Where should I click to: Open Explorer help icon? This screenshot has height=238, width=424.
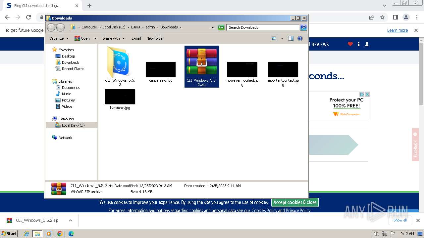pyautogui.click(x=300, y=38)
